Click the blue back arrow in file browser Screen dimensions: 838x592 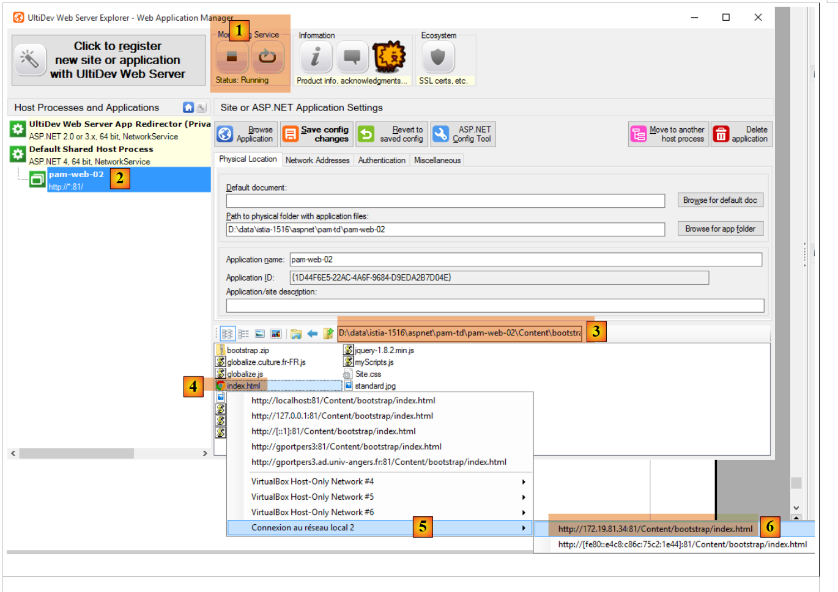313,334
